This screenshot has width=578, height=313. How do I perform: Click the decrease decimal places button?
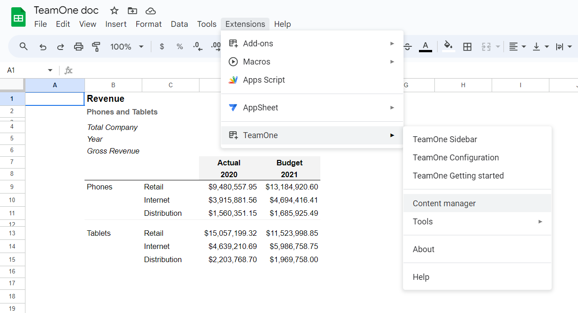point(198,46)
